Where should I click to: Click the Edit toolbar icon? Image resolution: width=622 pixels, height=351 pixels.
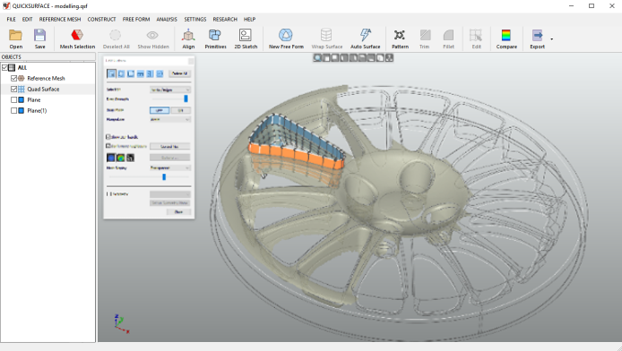(476, 35)
